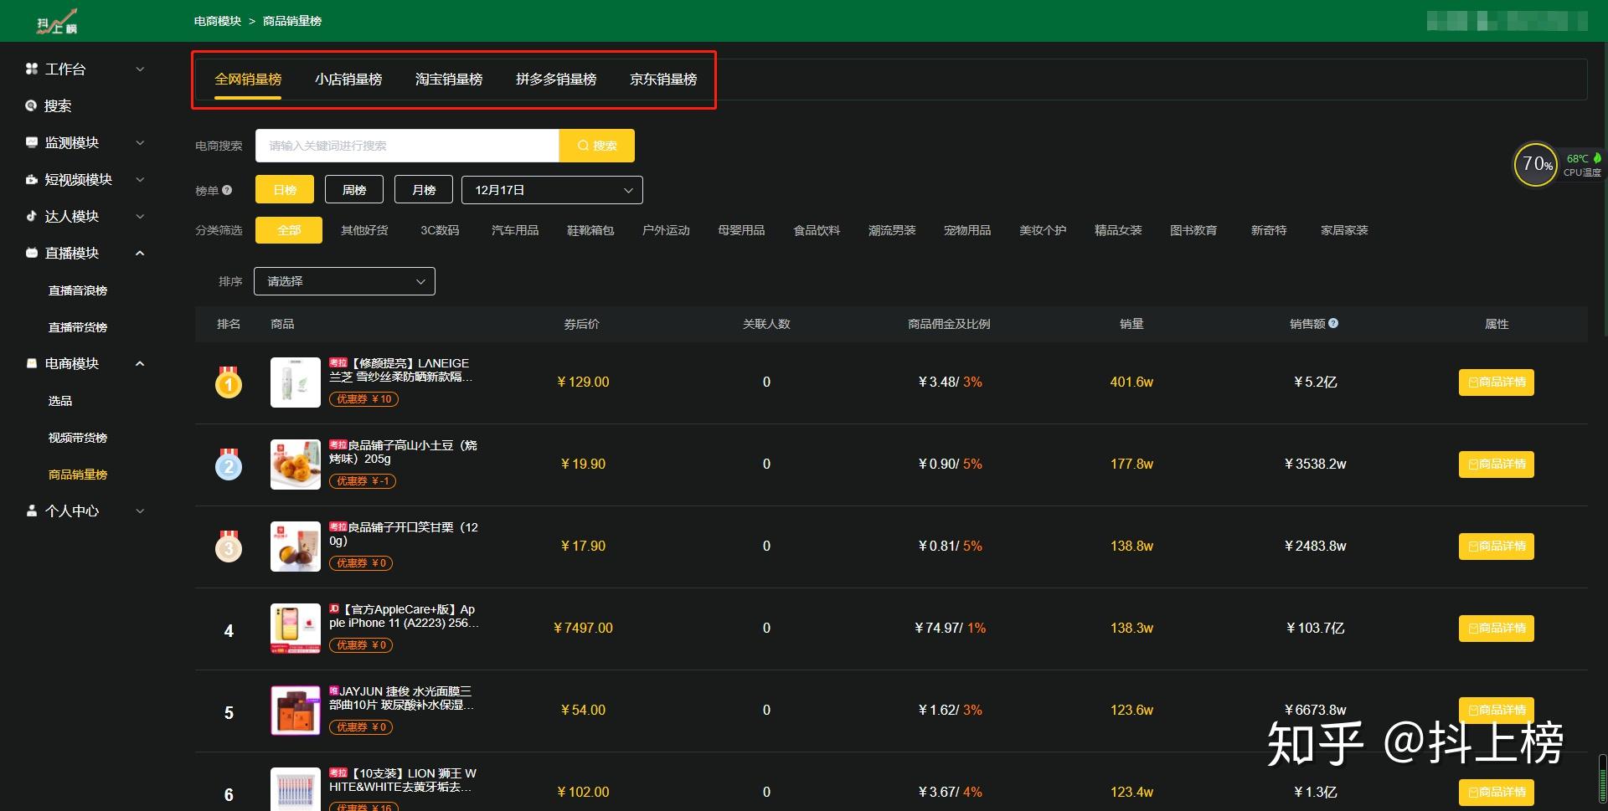This screenshot has width=1608, height=811.
Task: Click the bronze rank 3 medal icon
Action: [x=229, y=546]
